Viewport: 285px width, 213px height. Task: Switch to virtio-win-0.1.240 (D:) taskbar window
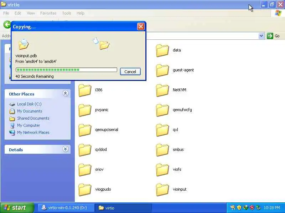tap(66, 208)
